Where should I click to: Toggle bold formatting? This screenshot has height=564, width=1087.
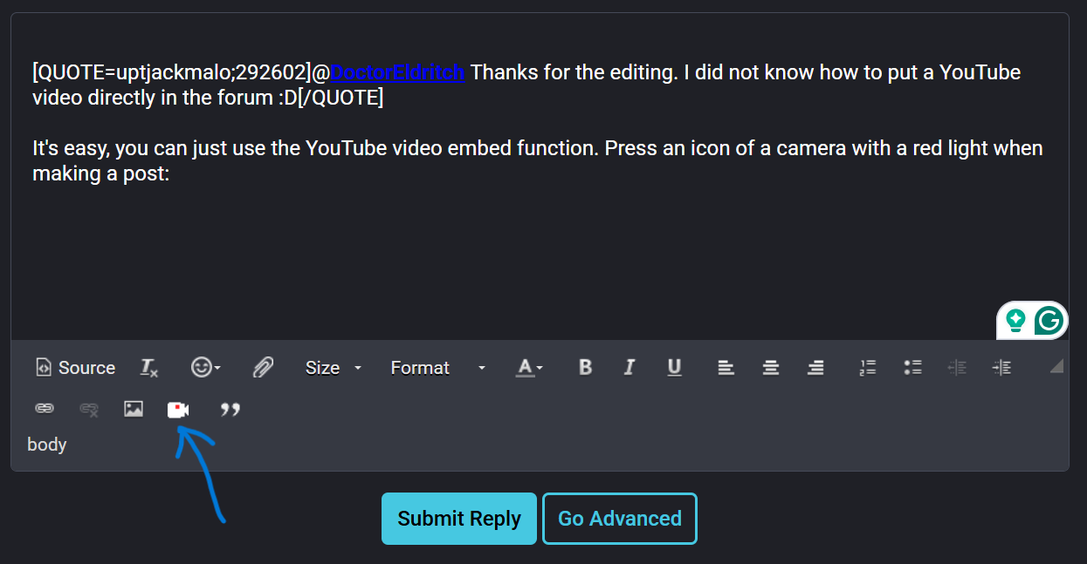585,368
